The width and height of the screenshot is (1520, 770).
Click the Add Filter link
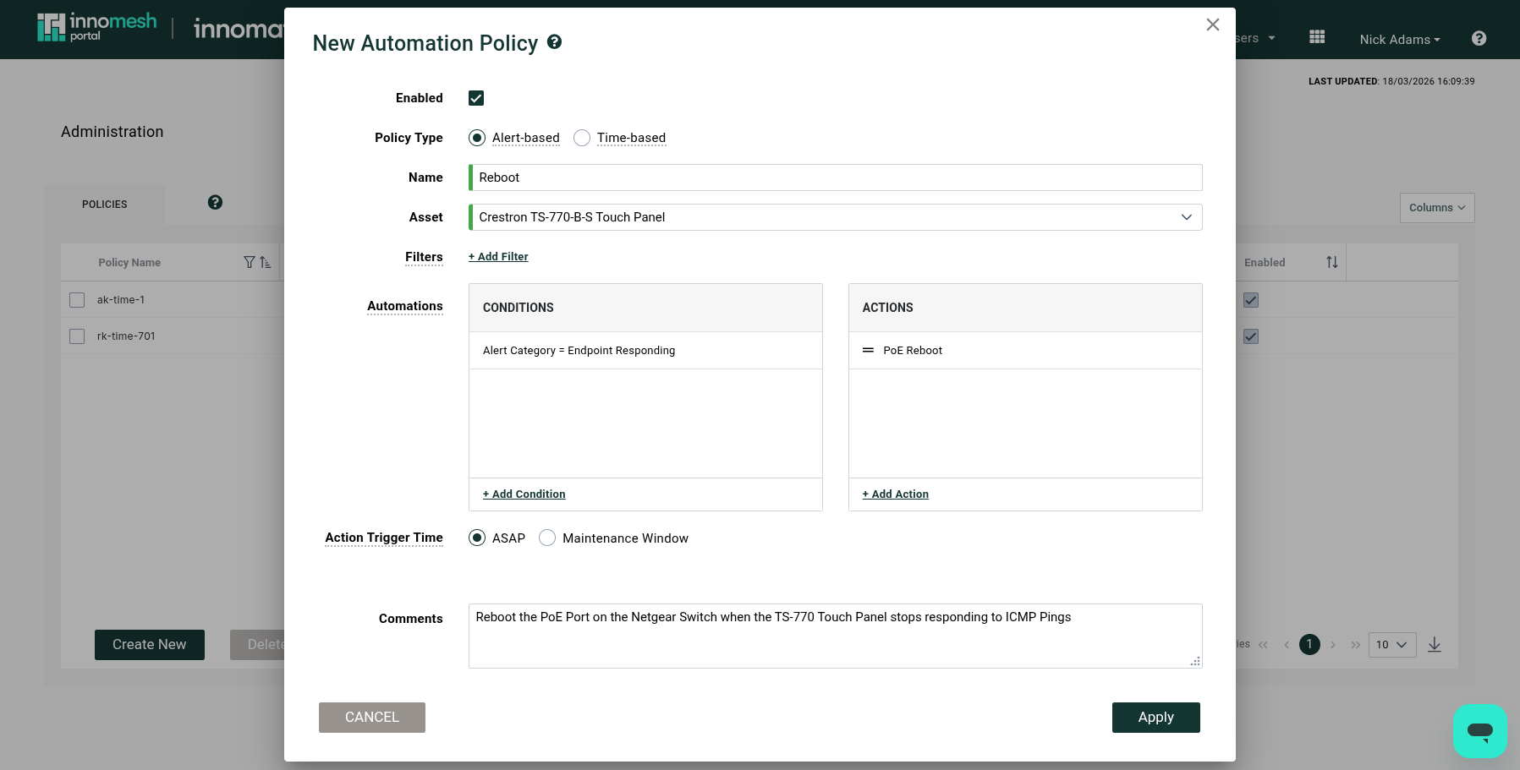point(498,257)
